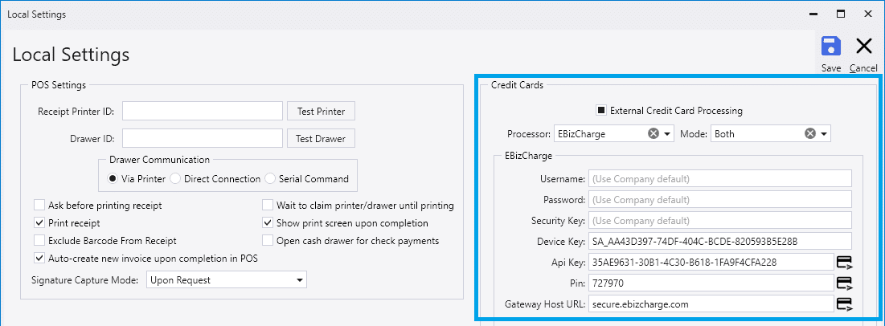The height and width of the screenshot is (326, 885).
Task: Click the Save floppy disk icon
Action: pyautogui.click(x=831, y=47)
